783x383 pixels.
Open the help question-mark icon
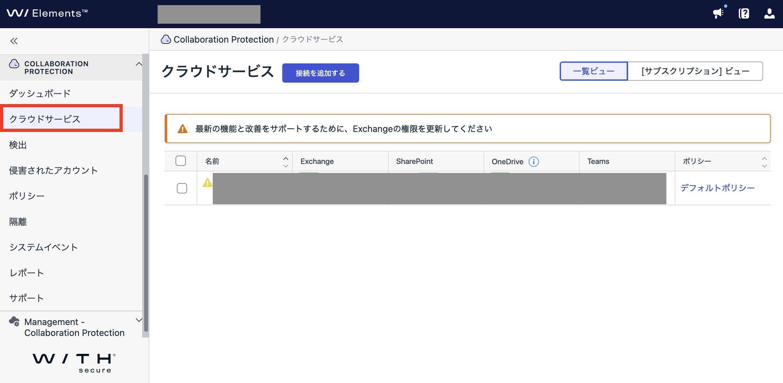[744, 13]
